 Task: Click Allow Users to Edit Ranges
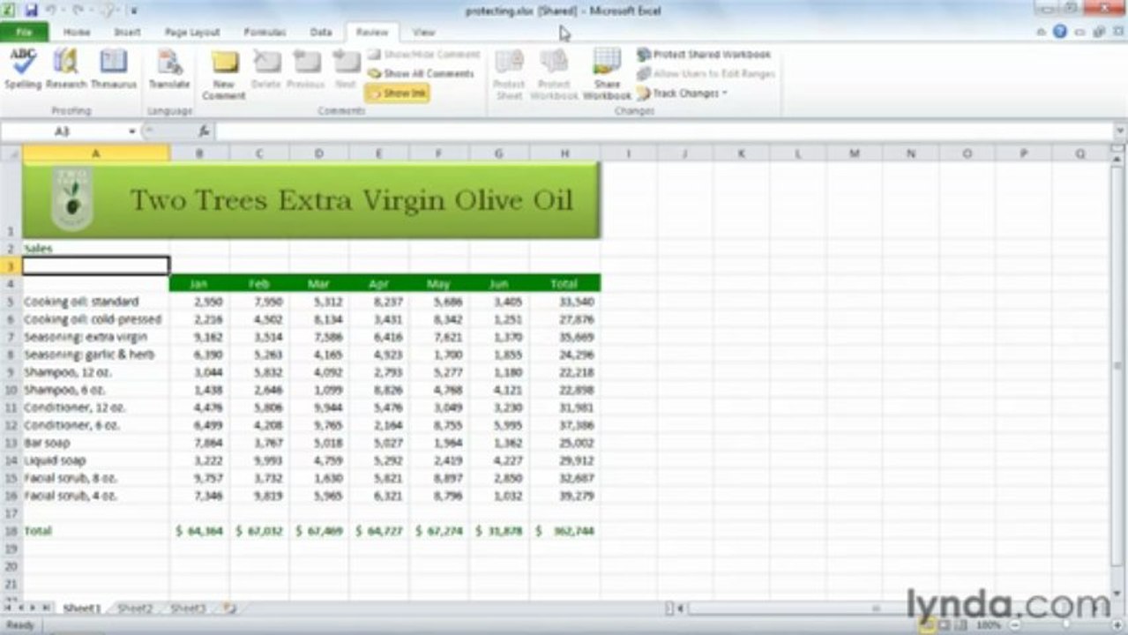(706, 74)
